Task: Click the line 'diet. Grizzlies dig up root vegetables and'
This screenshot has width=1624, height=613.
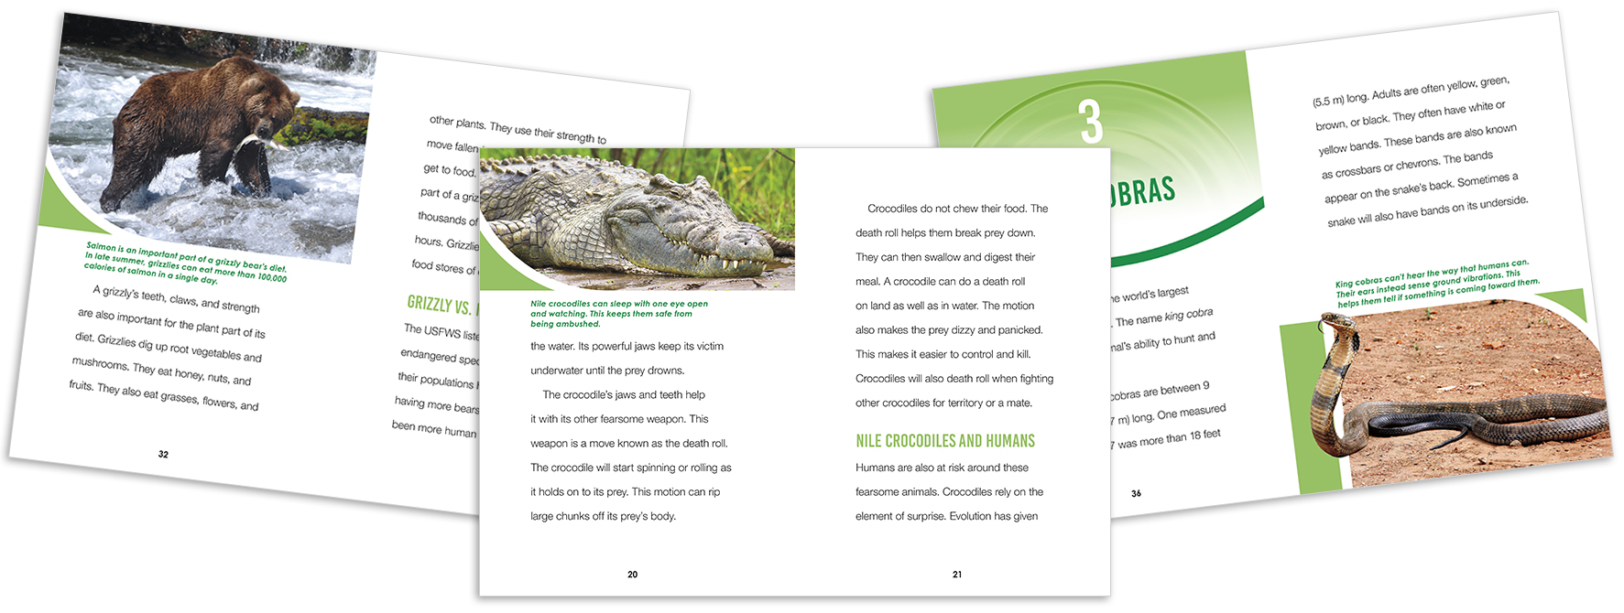Action: point(169,347)
